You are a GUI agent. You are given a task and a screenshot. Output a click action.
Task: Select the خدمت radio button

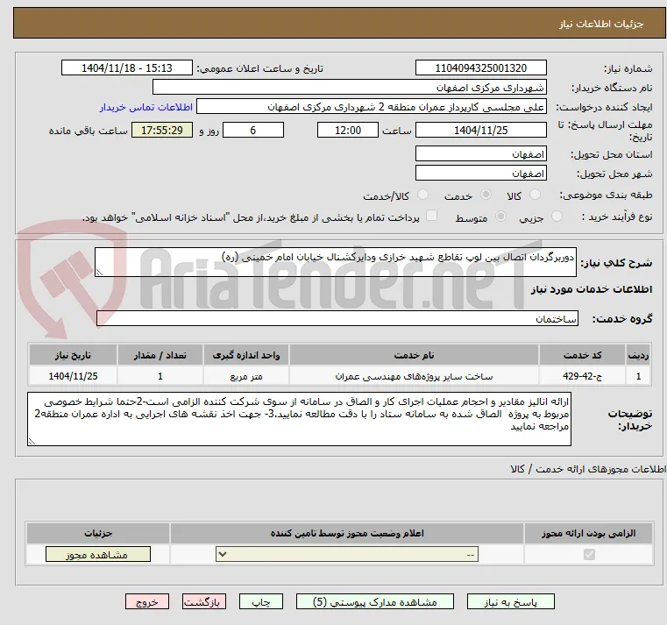(x=486, y=195)
